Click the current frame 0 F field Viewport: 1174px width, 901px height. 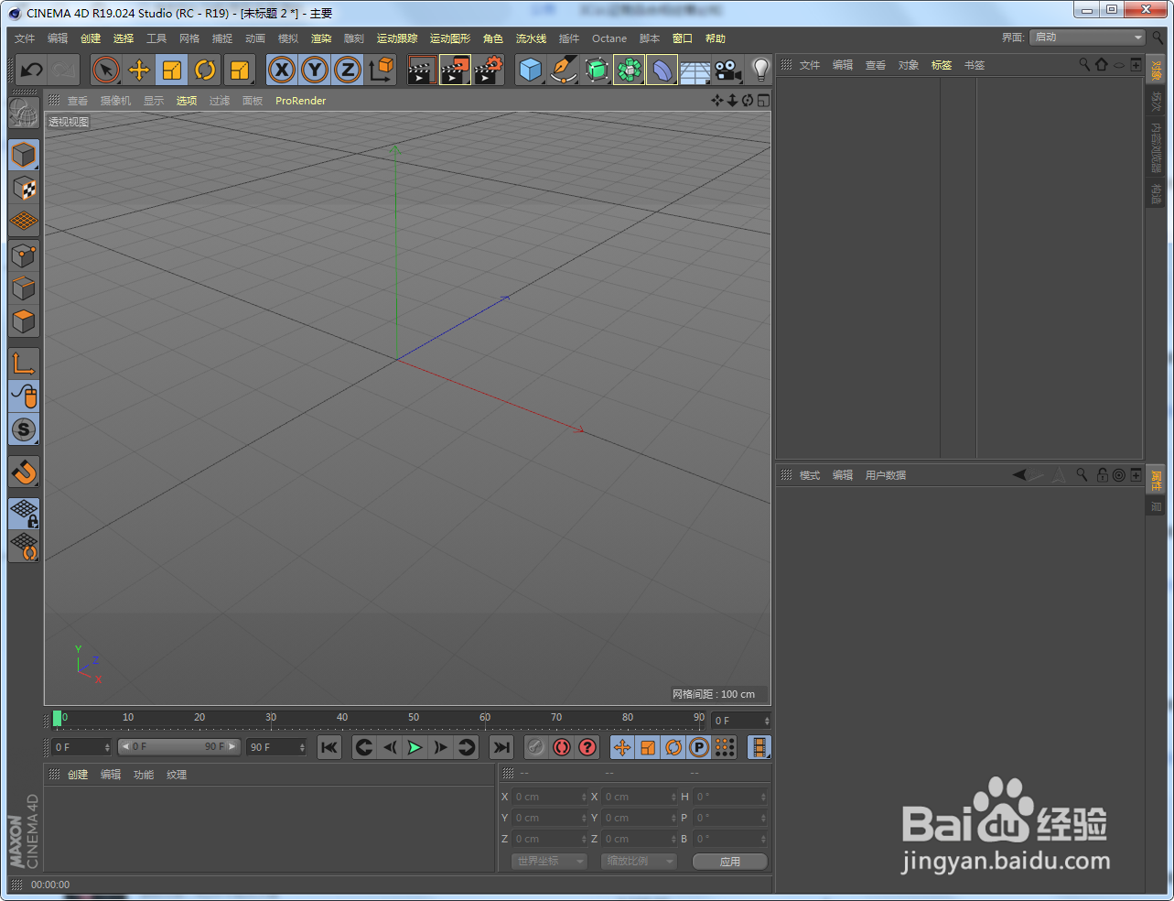point(741,721)
